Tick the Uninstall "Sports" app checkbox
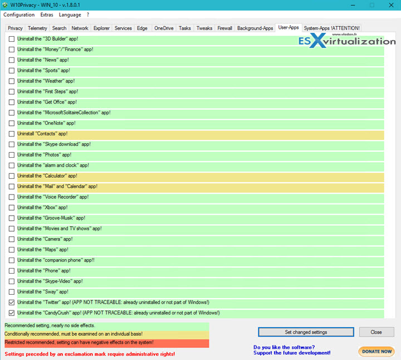The width and height of the screenshot is (401, 360). [12, 70]
